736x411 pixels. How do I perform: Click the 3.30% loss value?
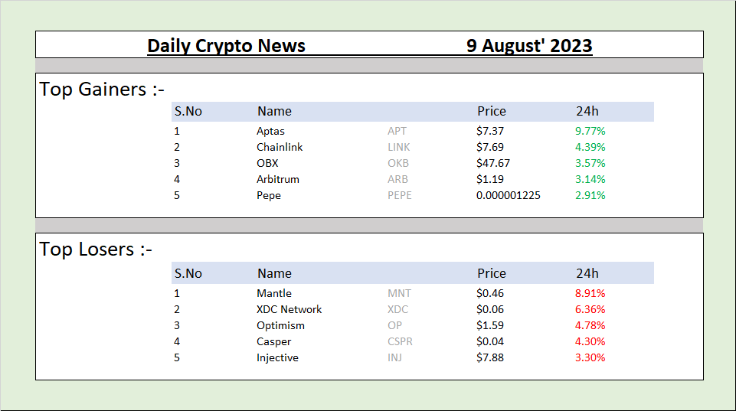[590, 357]
